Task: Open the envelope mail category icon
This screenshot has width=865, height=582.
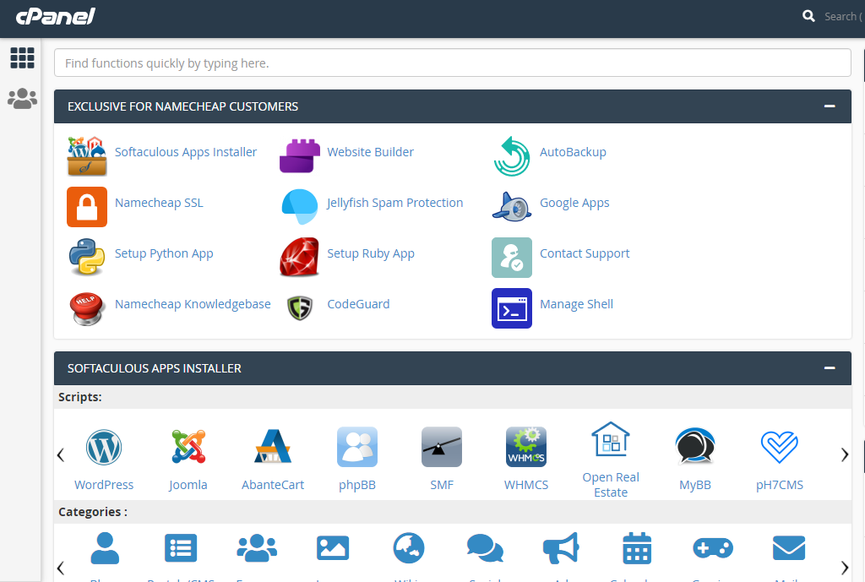Action: (789, 548)
